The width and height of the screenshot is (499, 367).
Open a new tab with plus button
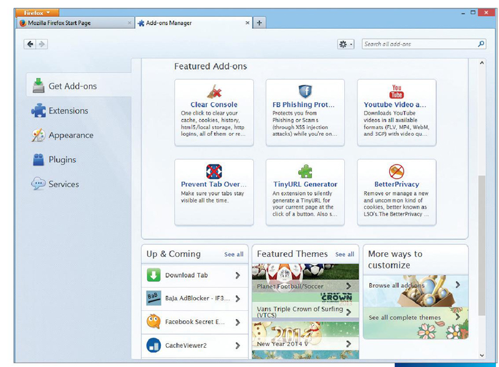pyautogui.click(x=259, y=23)
